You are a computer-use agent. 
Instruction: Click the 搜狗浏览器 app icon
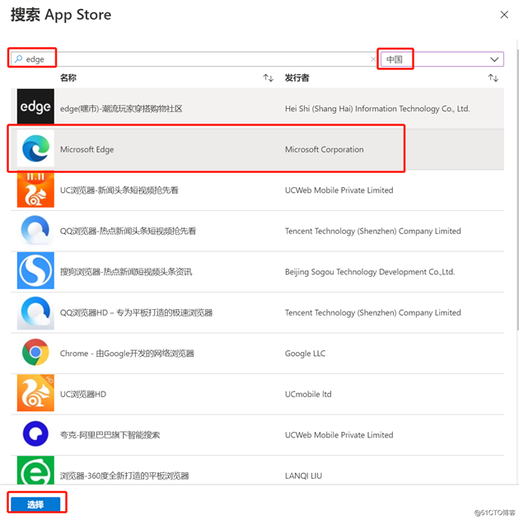pos(35,270)
